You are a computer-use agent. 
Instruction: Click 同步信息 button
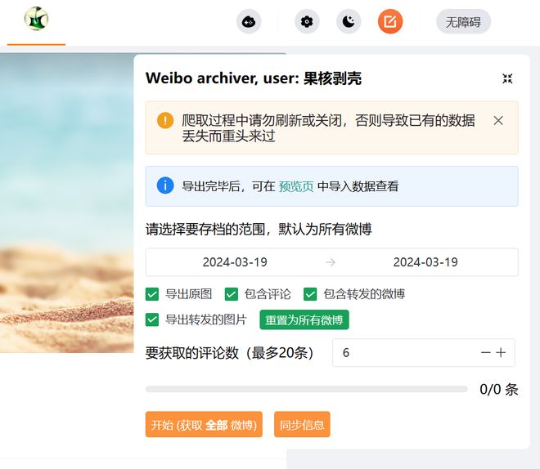[302, 424]
